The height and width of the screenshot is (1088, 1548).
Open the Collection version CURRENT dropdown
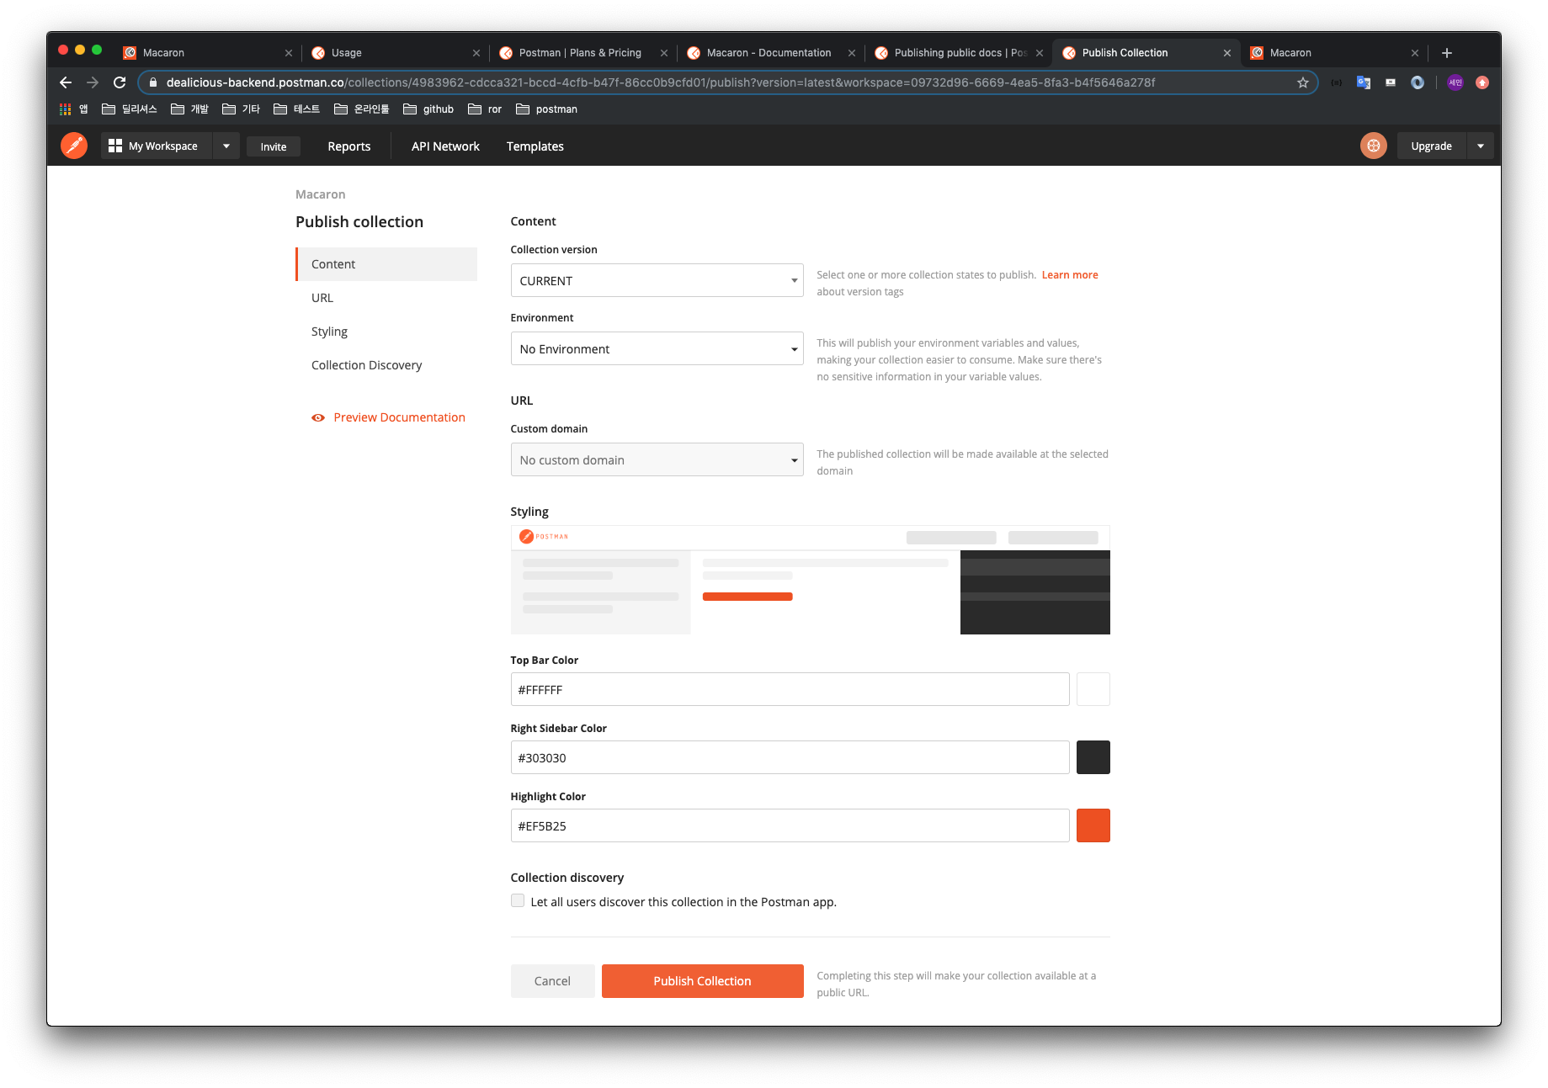point(657,280)
